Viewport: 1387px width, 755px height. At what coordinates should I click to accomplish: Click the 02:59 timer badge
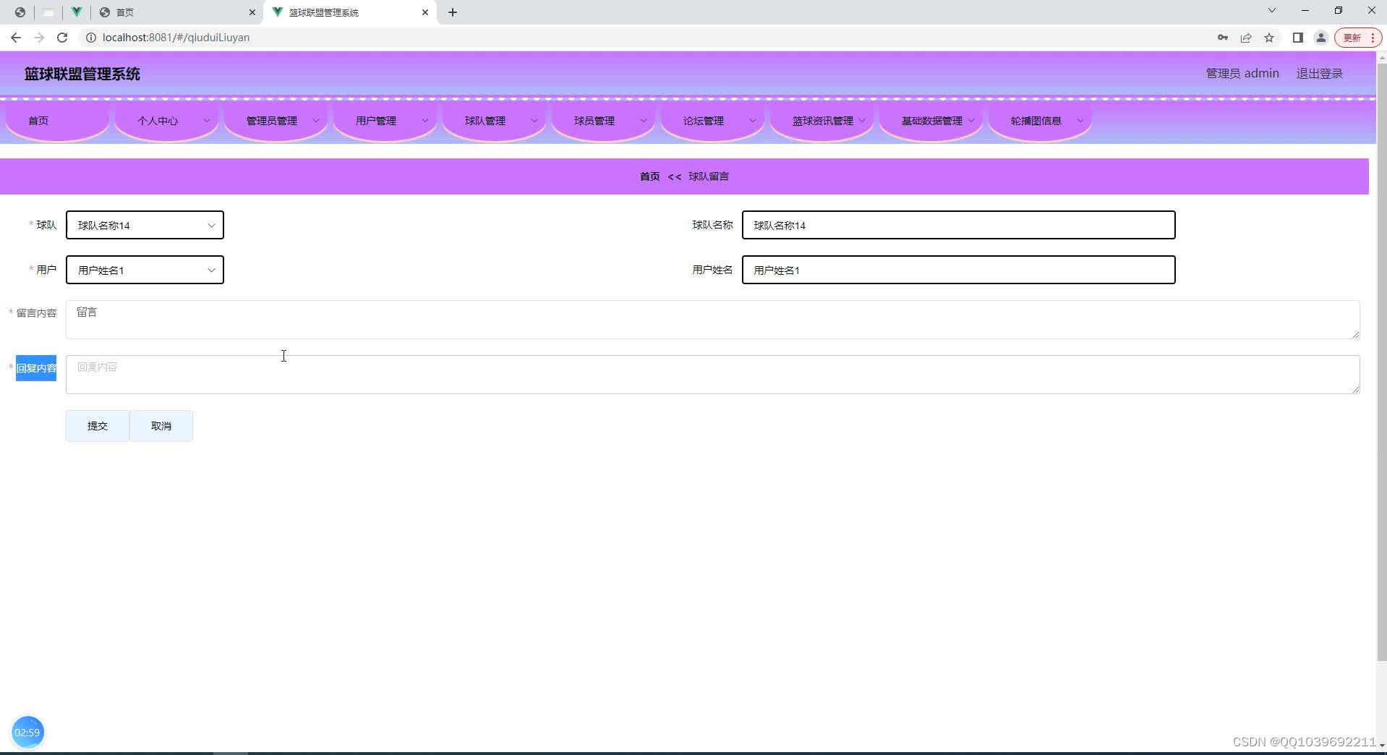[27, 732]
